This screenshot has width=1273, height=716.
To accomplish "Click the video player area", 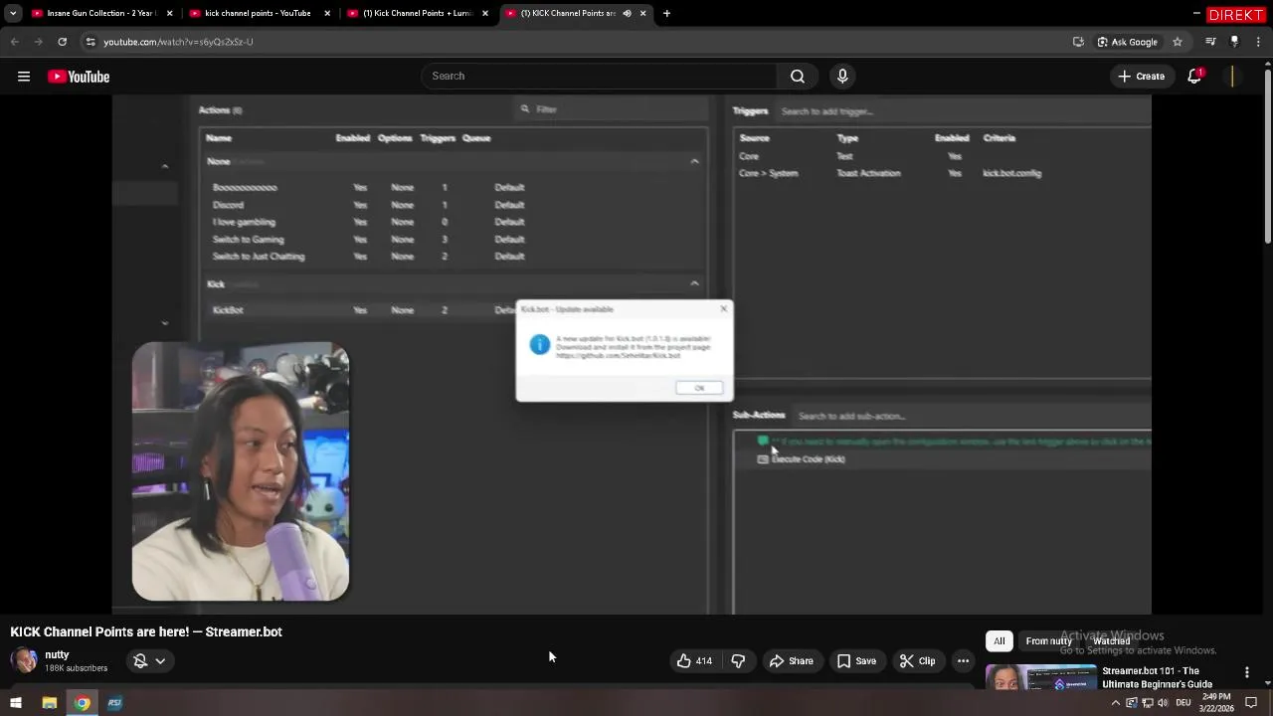I will pos(632,354).
